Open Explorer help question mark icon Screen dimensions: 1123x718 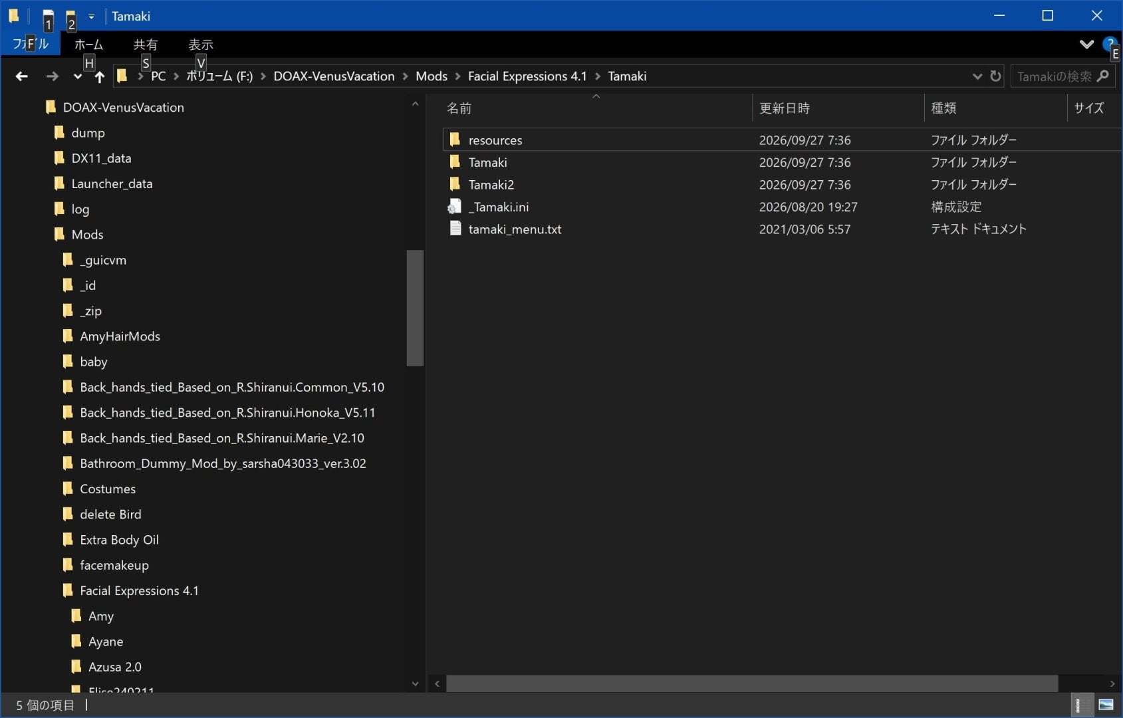click(x=1109, y=45)
